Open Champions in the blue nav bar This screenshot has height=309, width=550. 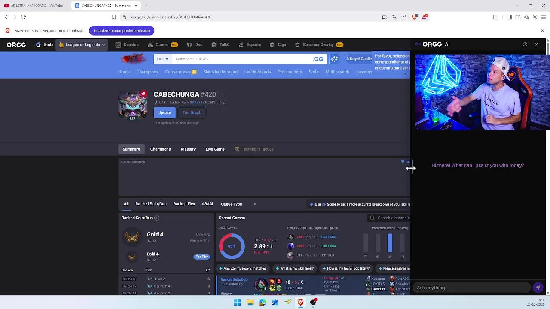point(147,72)
